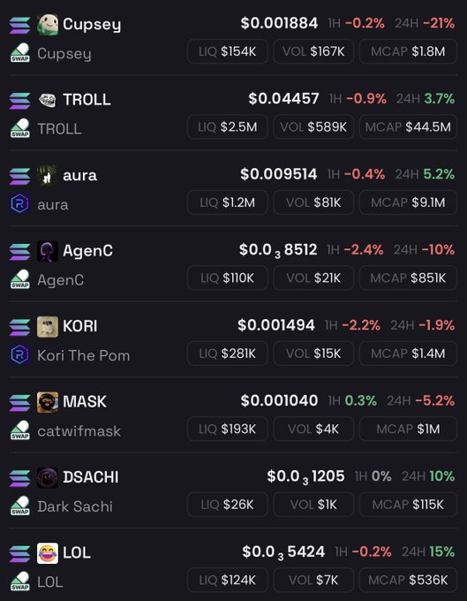The width and height of the screenshot is (467, 601).
Task: Open the Kori The Pom token name
Action: pos(84,355)
